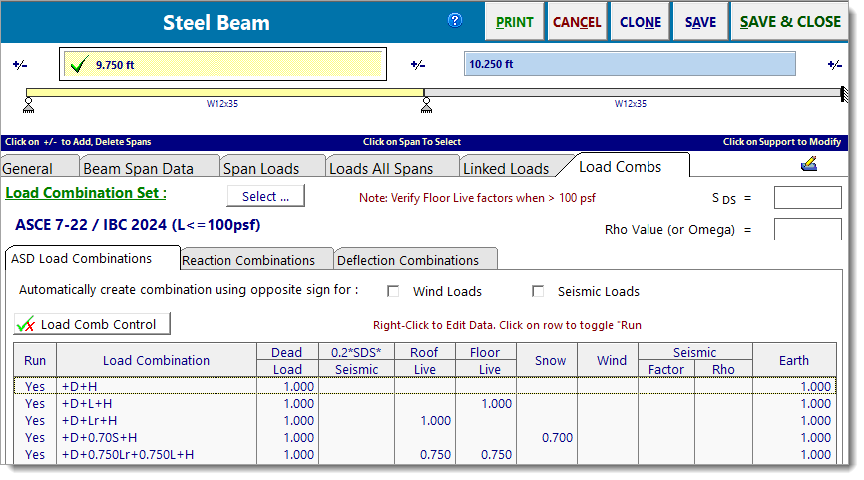Click the Dead Load column header
864x480 pixels.
[x=287, y=361]
